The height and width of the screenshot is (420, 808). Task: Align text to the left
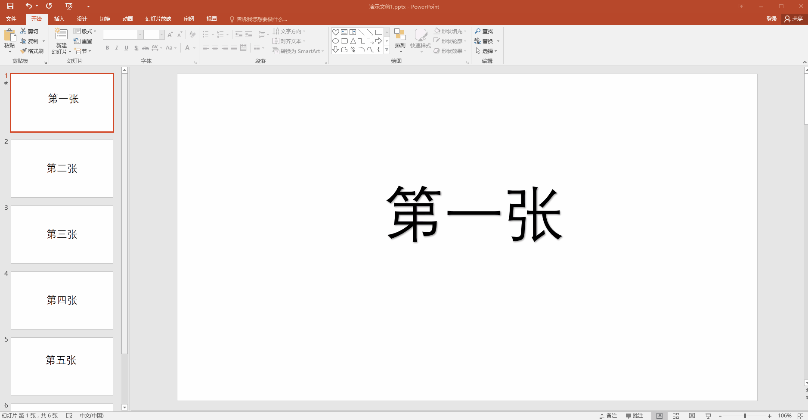[206, 48]
